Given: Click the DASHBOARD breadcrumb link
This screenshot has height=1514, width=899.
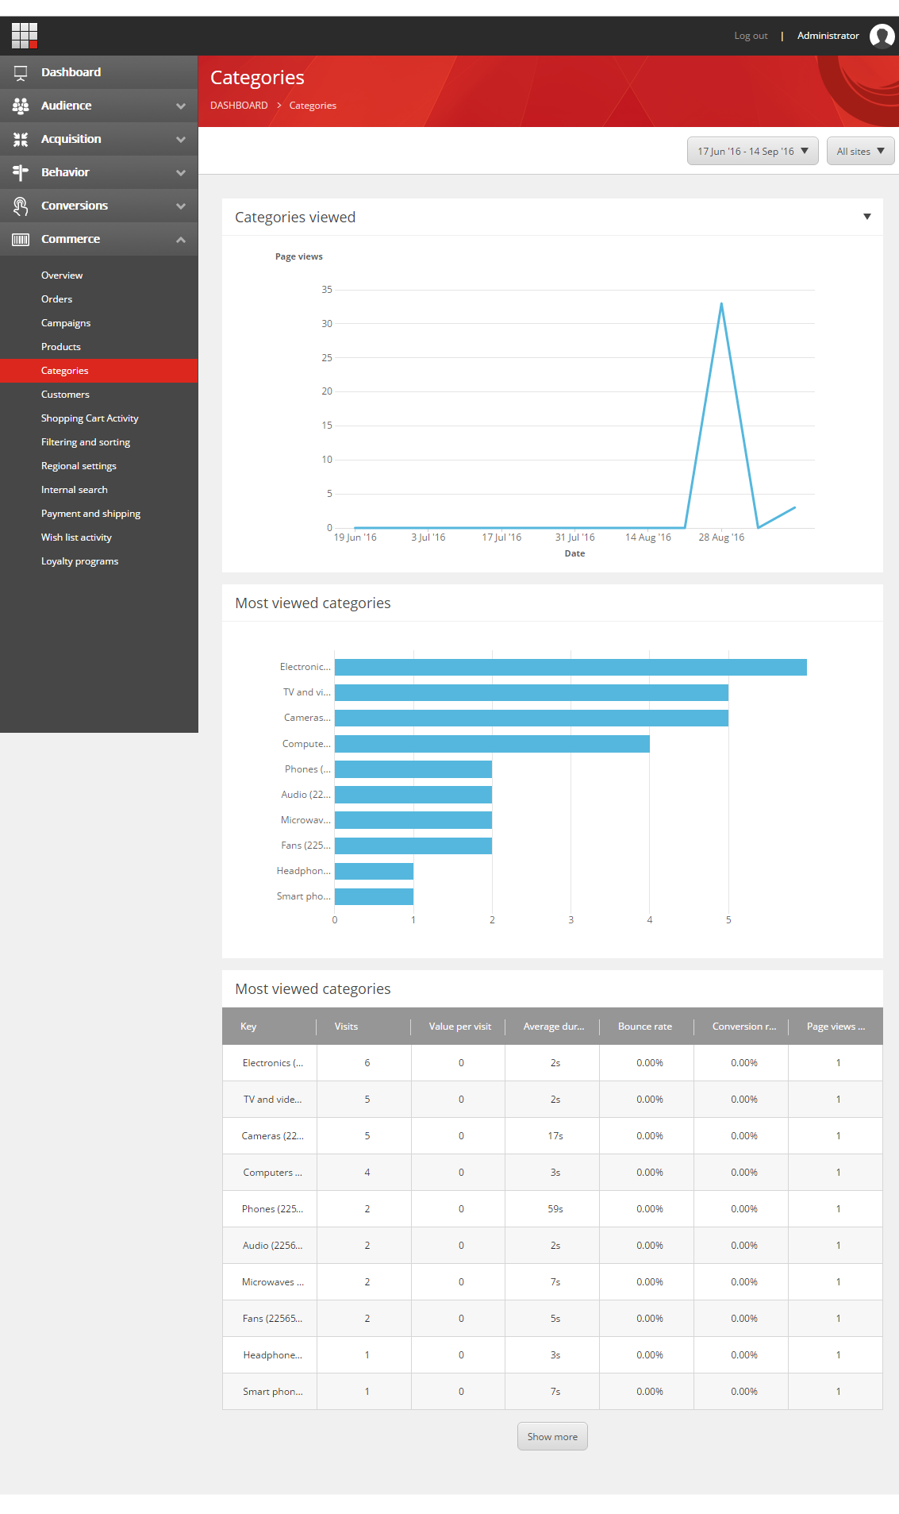Looking at the screenshot, I should [239, 106].
